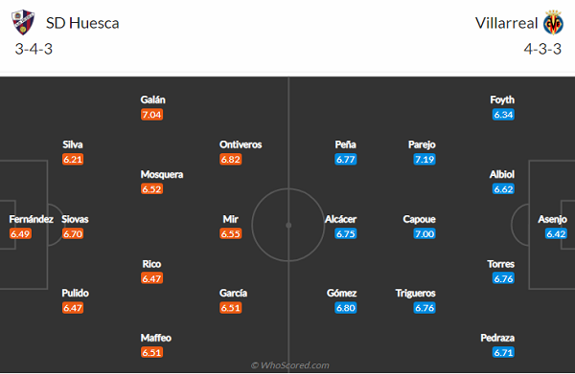
Task: Click player name Alcácer
Action: [x=340, y=219]
